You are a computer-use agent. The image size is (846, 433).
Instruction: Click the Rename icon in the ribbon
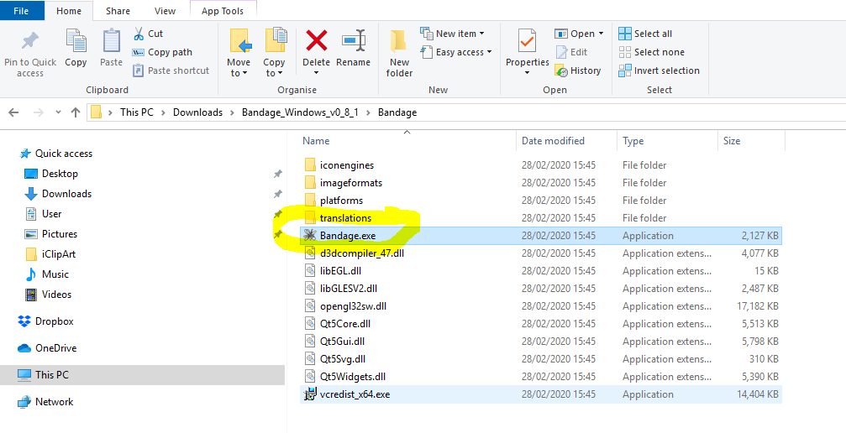(353, 42)
